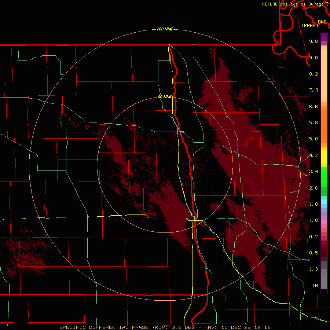Viewport: 330px width, 330px height.
Task: Pick the cyan band of the color bar
Action: click(324, 202)
